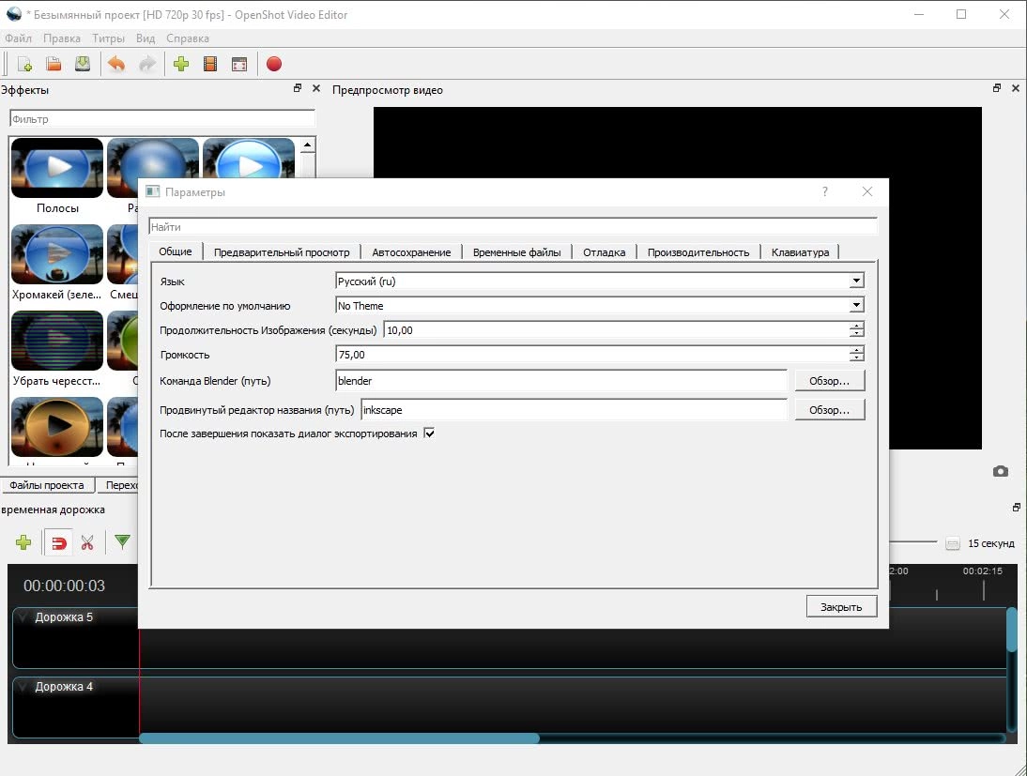Click the green Add Marker icon
The width and height of the screenshot is (1027, 776).
(122, 541)
